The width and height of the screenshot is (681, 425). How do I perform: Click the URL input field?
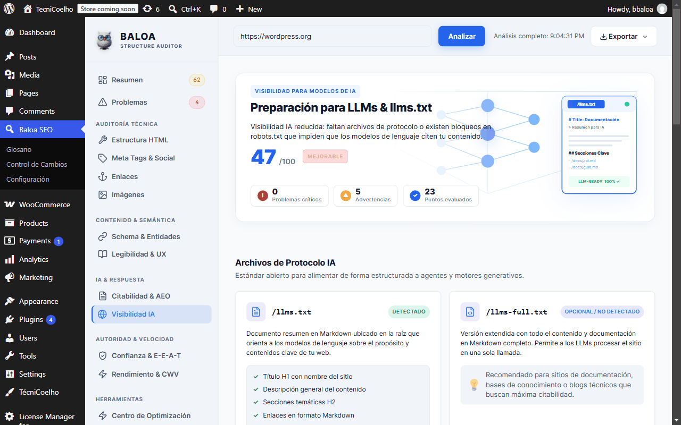coord(333,36)
